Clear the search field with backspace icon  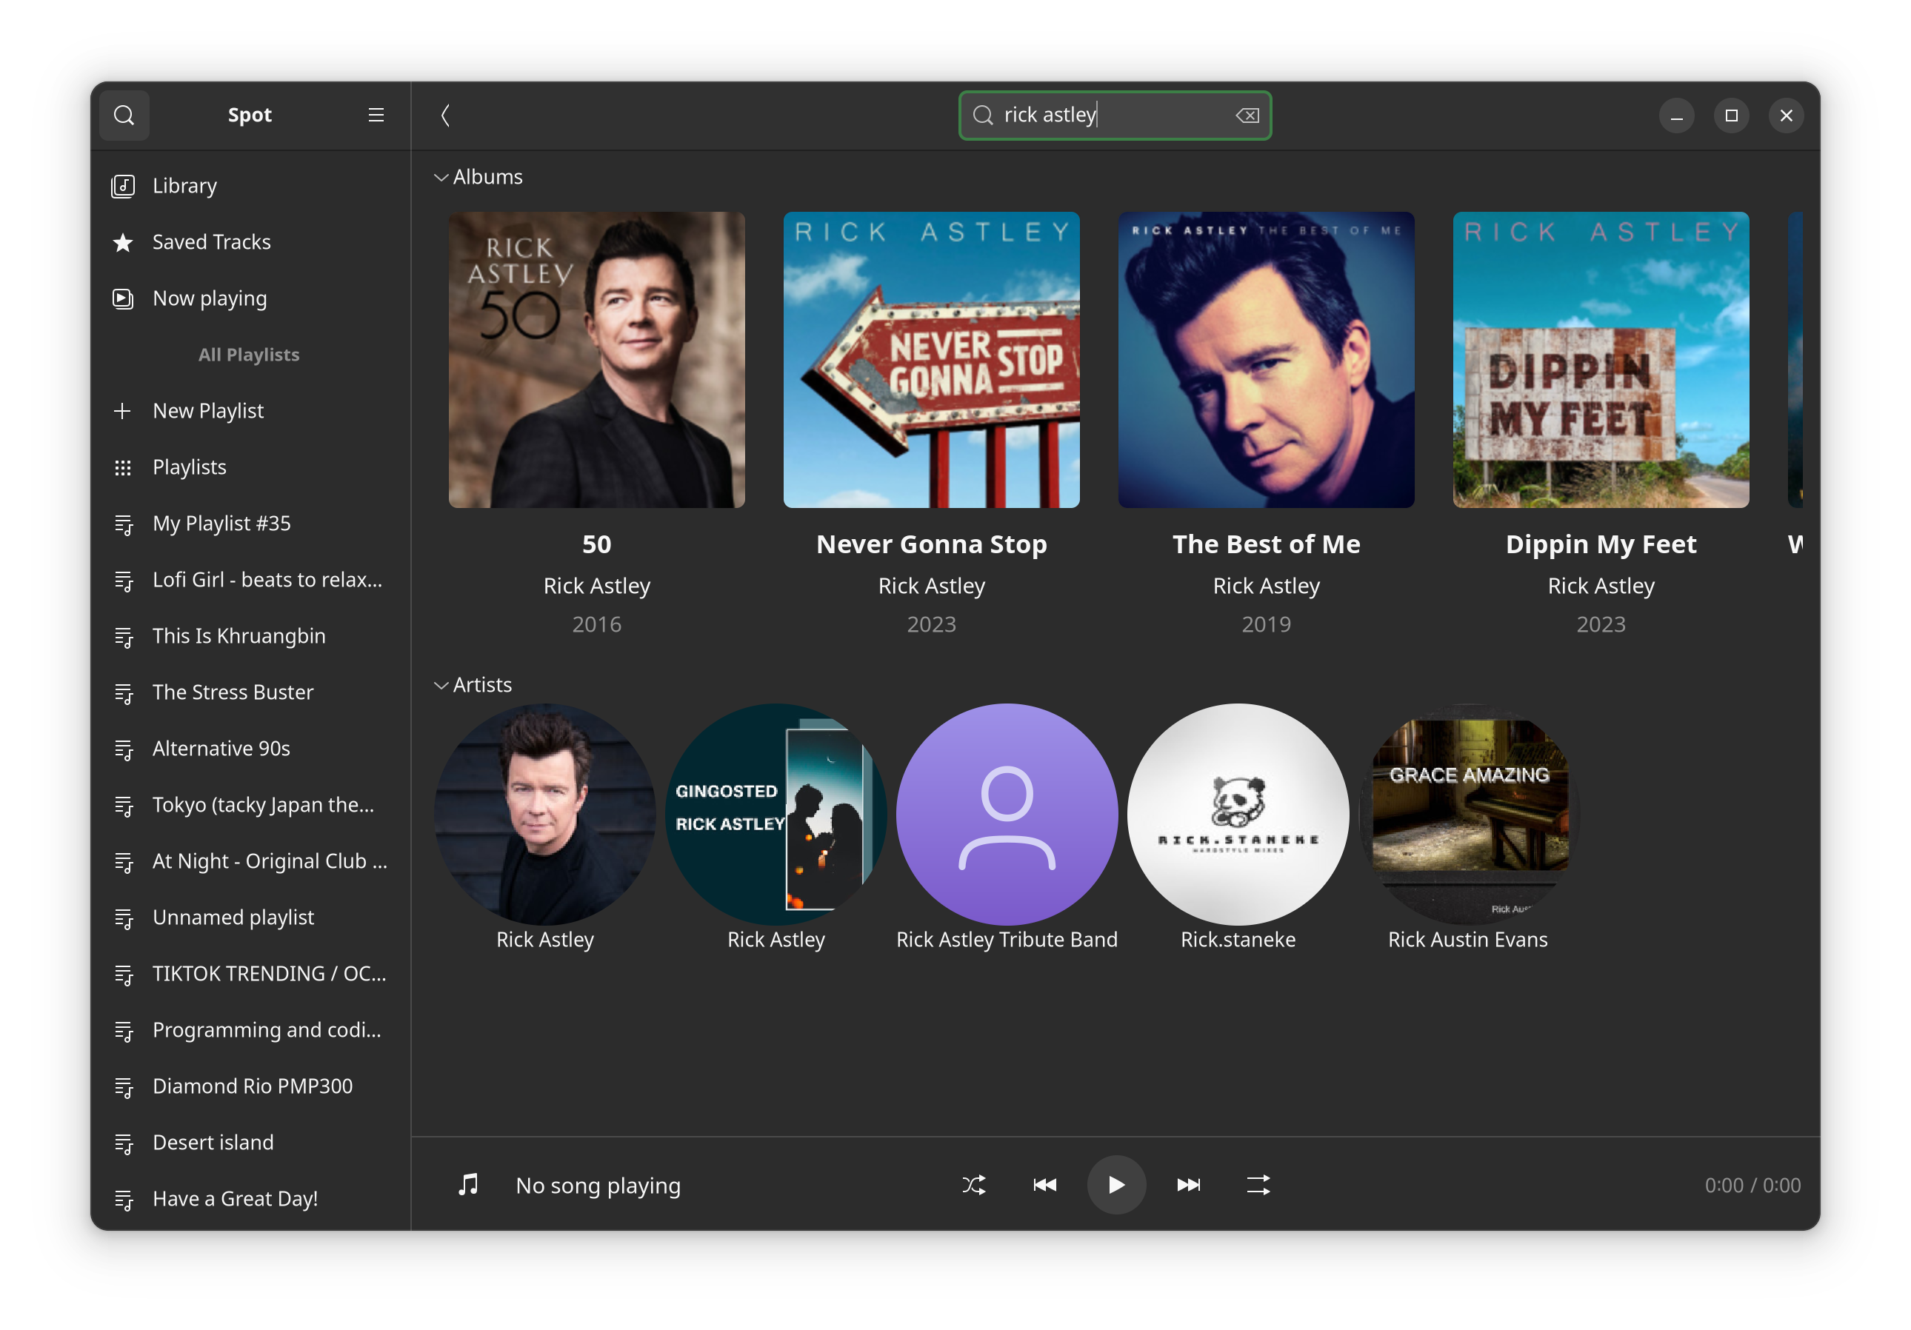(1247, 116)
